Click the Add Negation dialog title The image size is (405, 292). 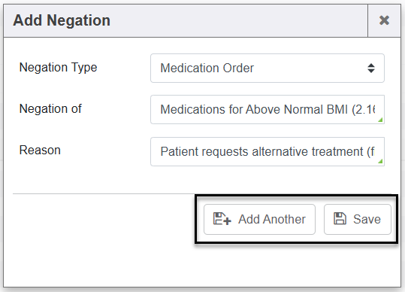pyautogui.click(x=62, y=20)
